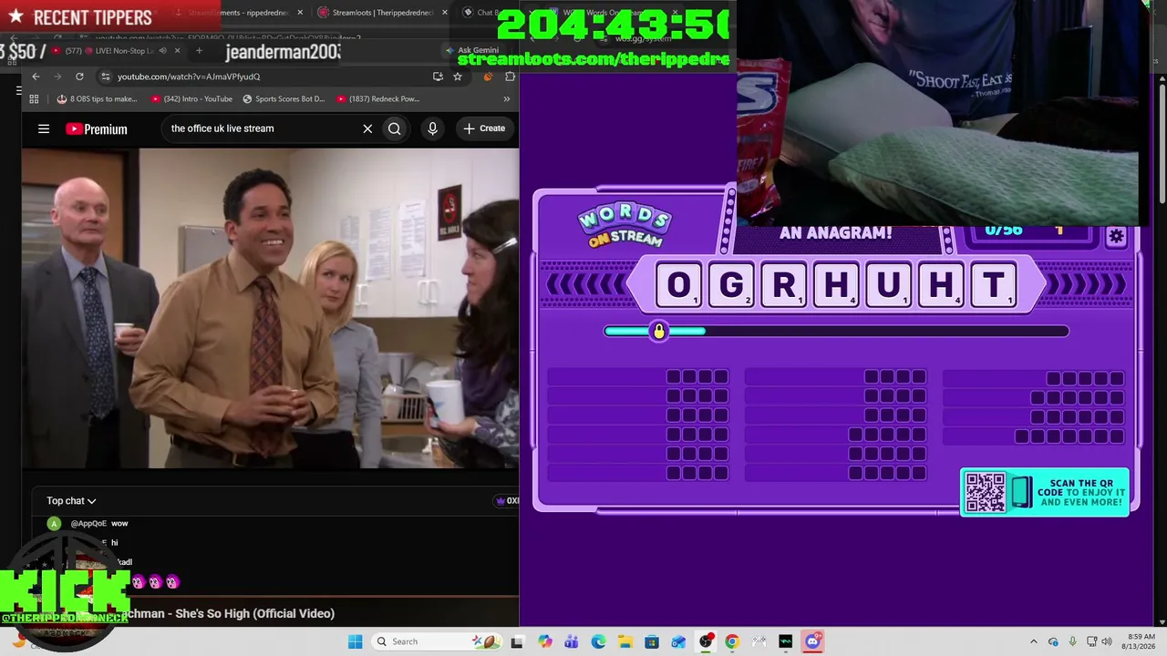
Task: Open Microsoft Teams from the taskbar
Action: point(571,641)
